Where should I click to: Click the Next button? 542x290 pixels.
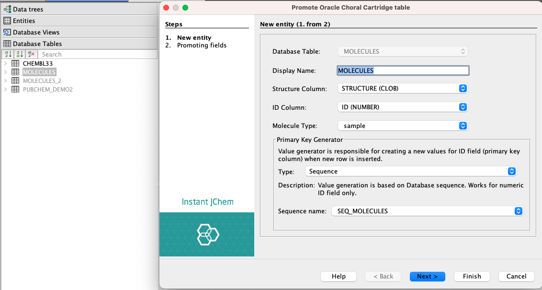pos(427,276)
